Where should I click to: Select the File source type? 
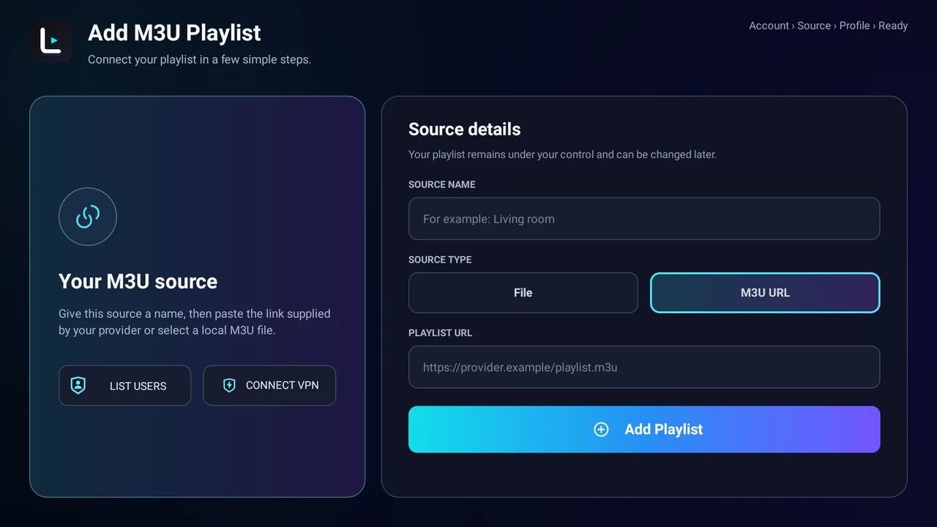[523, 293]
